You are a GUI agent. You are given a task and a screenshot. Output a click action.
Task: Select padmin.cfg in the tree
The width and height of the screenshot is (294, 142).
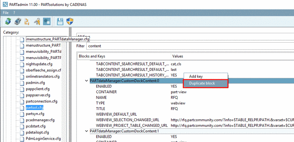35,83
